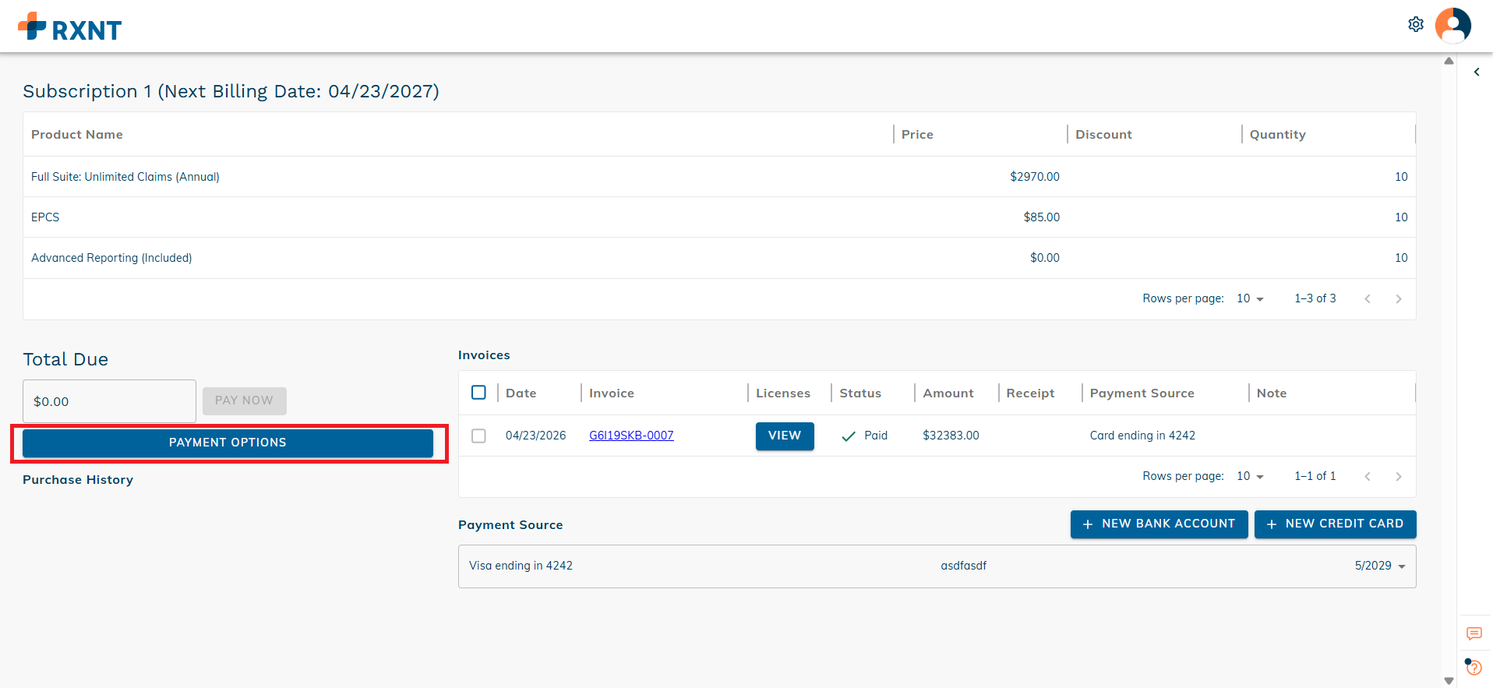
Task: Open the settings gear icon
Action: (x=1416, y=25)
